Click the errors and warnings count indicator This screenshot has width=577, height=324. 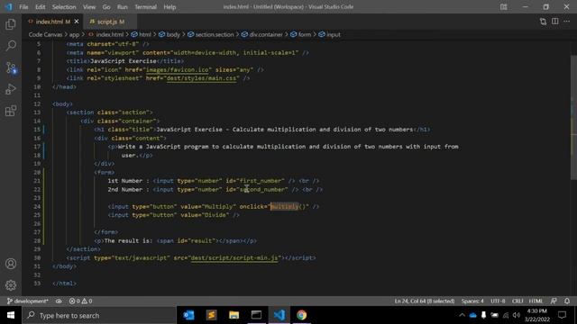coord(80,301)
